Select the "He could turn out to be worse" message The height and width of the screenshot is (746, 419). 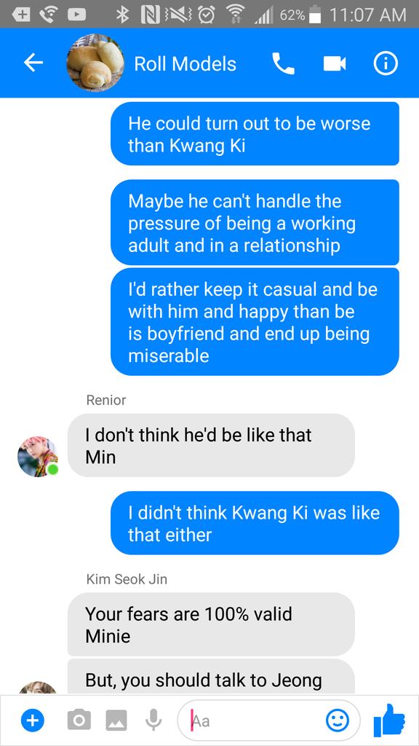(255, 134)
